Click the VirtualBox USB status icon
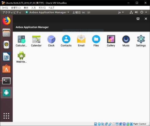150x126 pixels. pos(110,124)
